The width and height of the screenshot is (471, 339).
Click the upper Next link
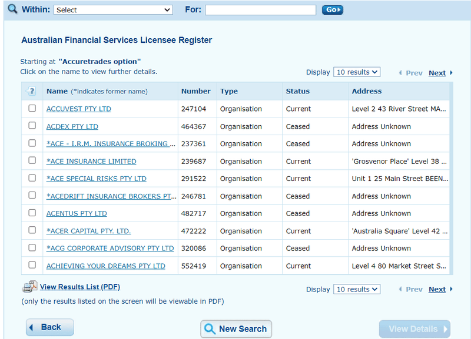tap(437, 73)
